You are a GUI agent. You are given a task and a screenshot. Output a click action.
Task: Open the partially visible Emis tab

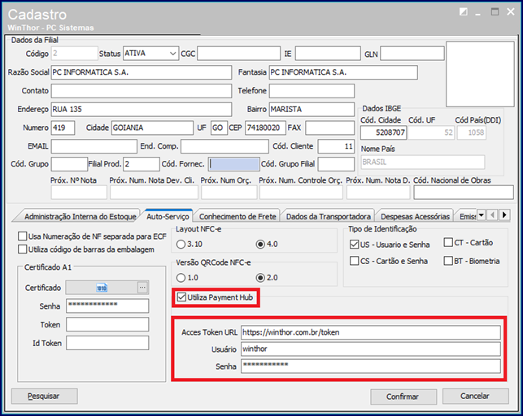pyautogui.click(x=467, y=216)
